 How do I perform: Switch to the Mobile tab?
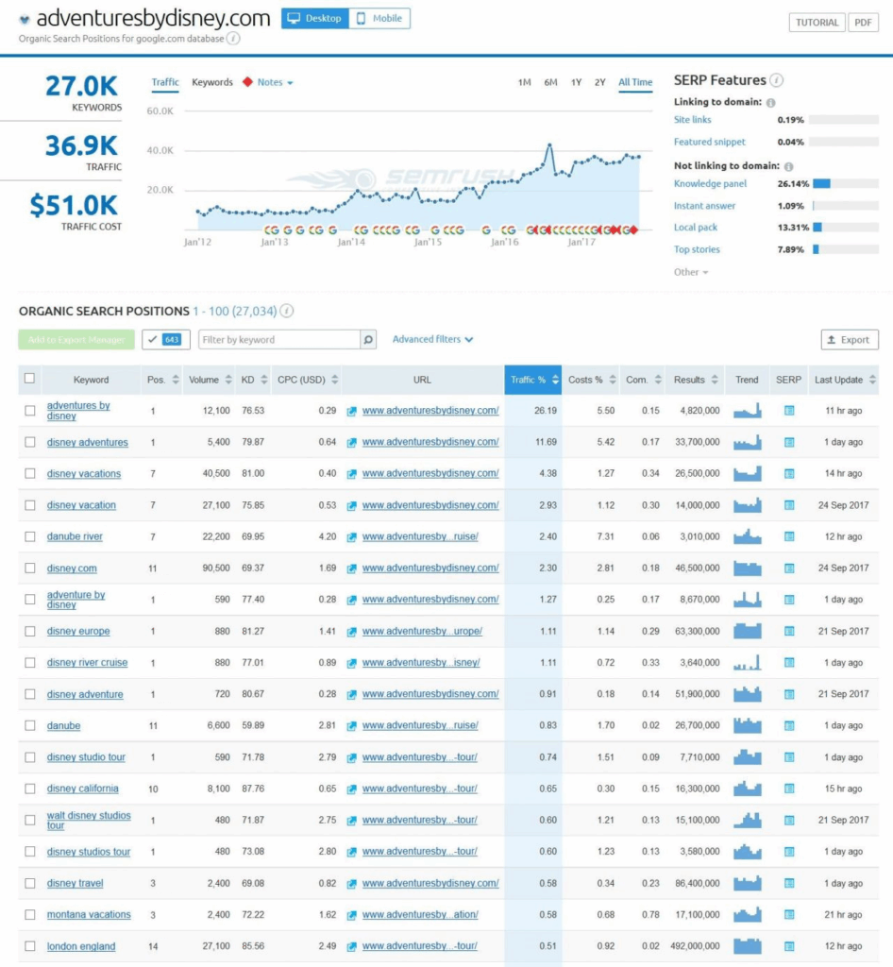379,19
